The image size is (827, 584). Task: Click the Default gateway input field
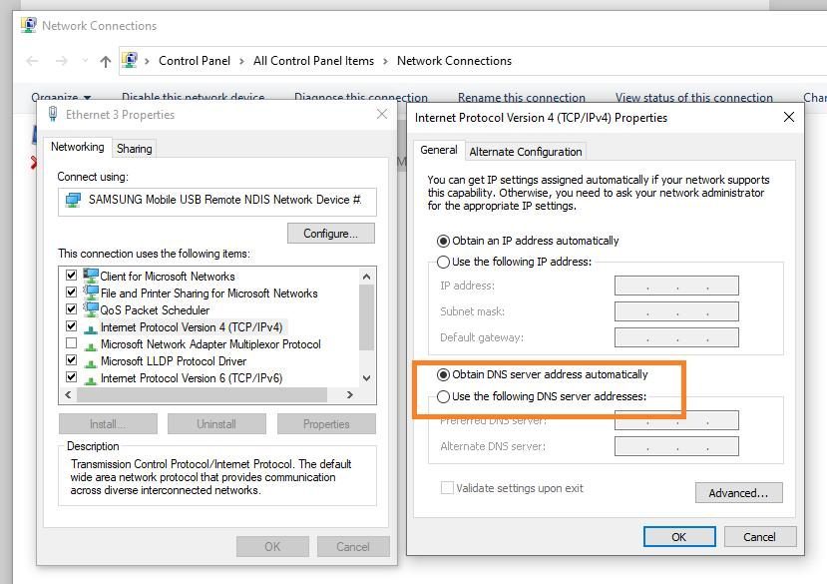tap(676, 337)
